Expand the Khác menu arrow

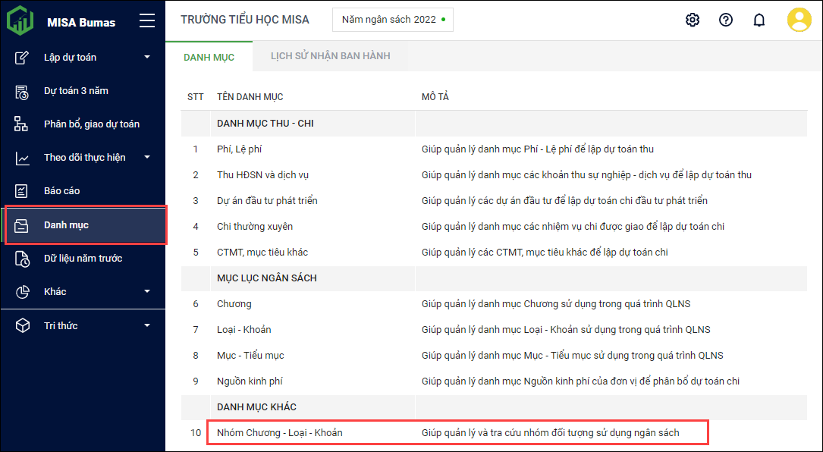click(x=147, y=292)
